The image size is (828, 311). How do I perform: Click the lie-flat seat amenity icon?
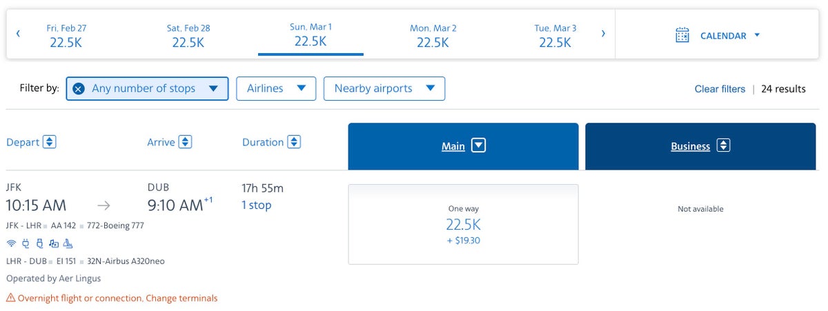click(68, 243)
